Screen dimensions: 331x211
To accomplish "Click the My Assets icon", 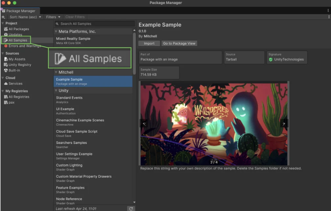I will tap(6, 59).
